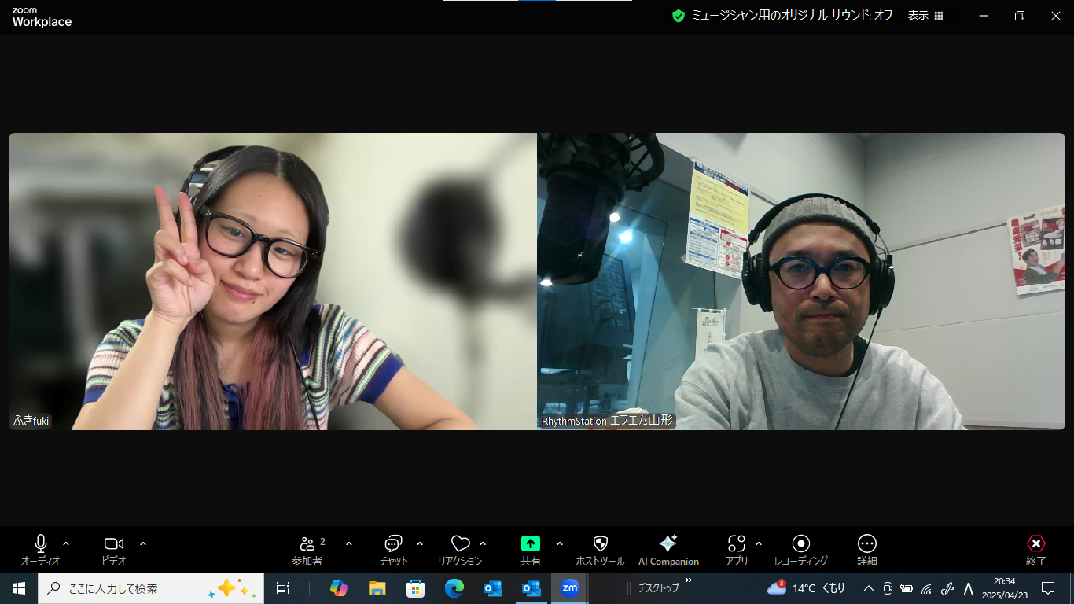
Task: Open the 表示 view layout menu
Action: (925, 16)
